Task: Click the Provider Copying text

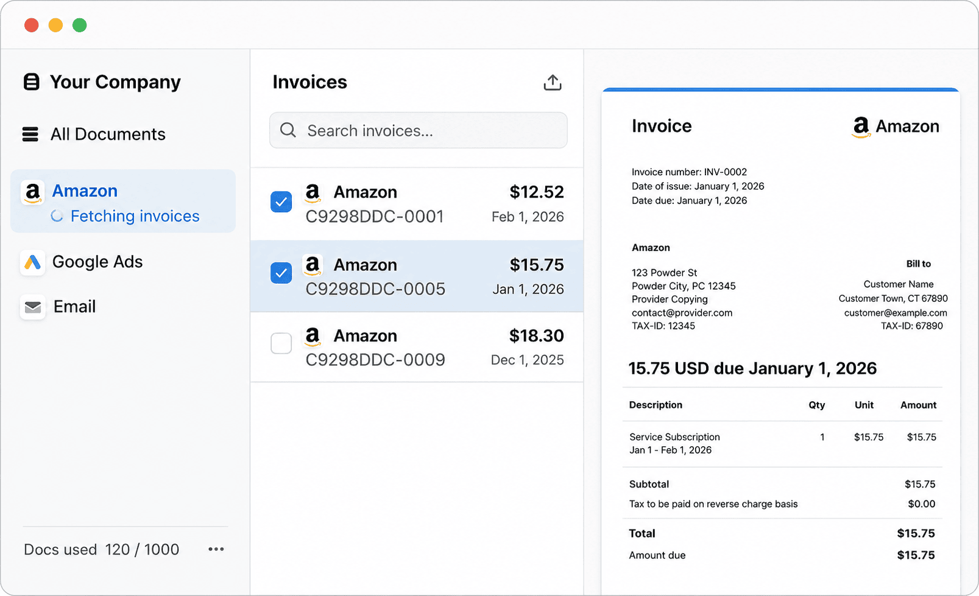Action: [670, 300]
